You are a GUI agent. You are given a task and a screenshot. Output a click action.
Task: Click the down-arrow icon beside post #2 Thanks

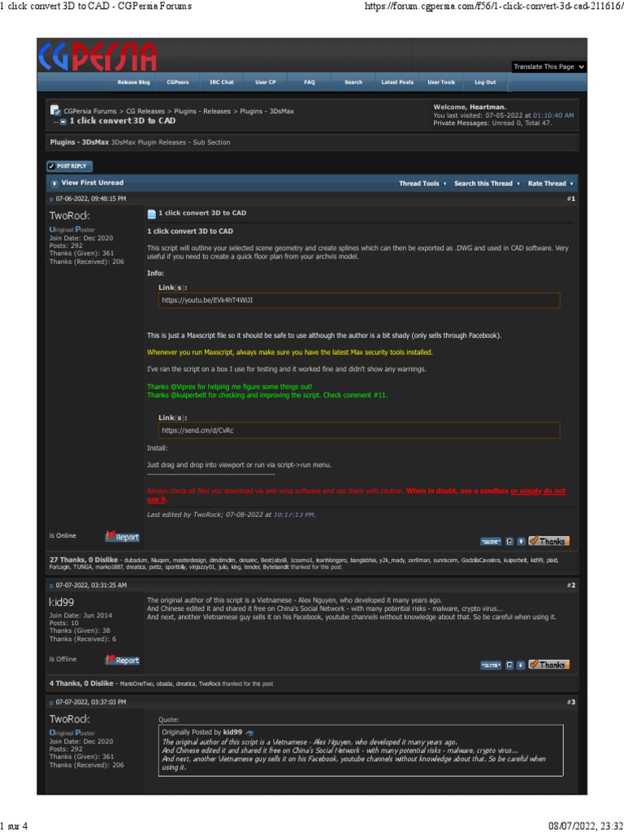point(521,665)
